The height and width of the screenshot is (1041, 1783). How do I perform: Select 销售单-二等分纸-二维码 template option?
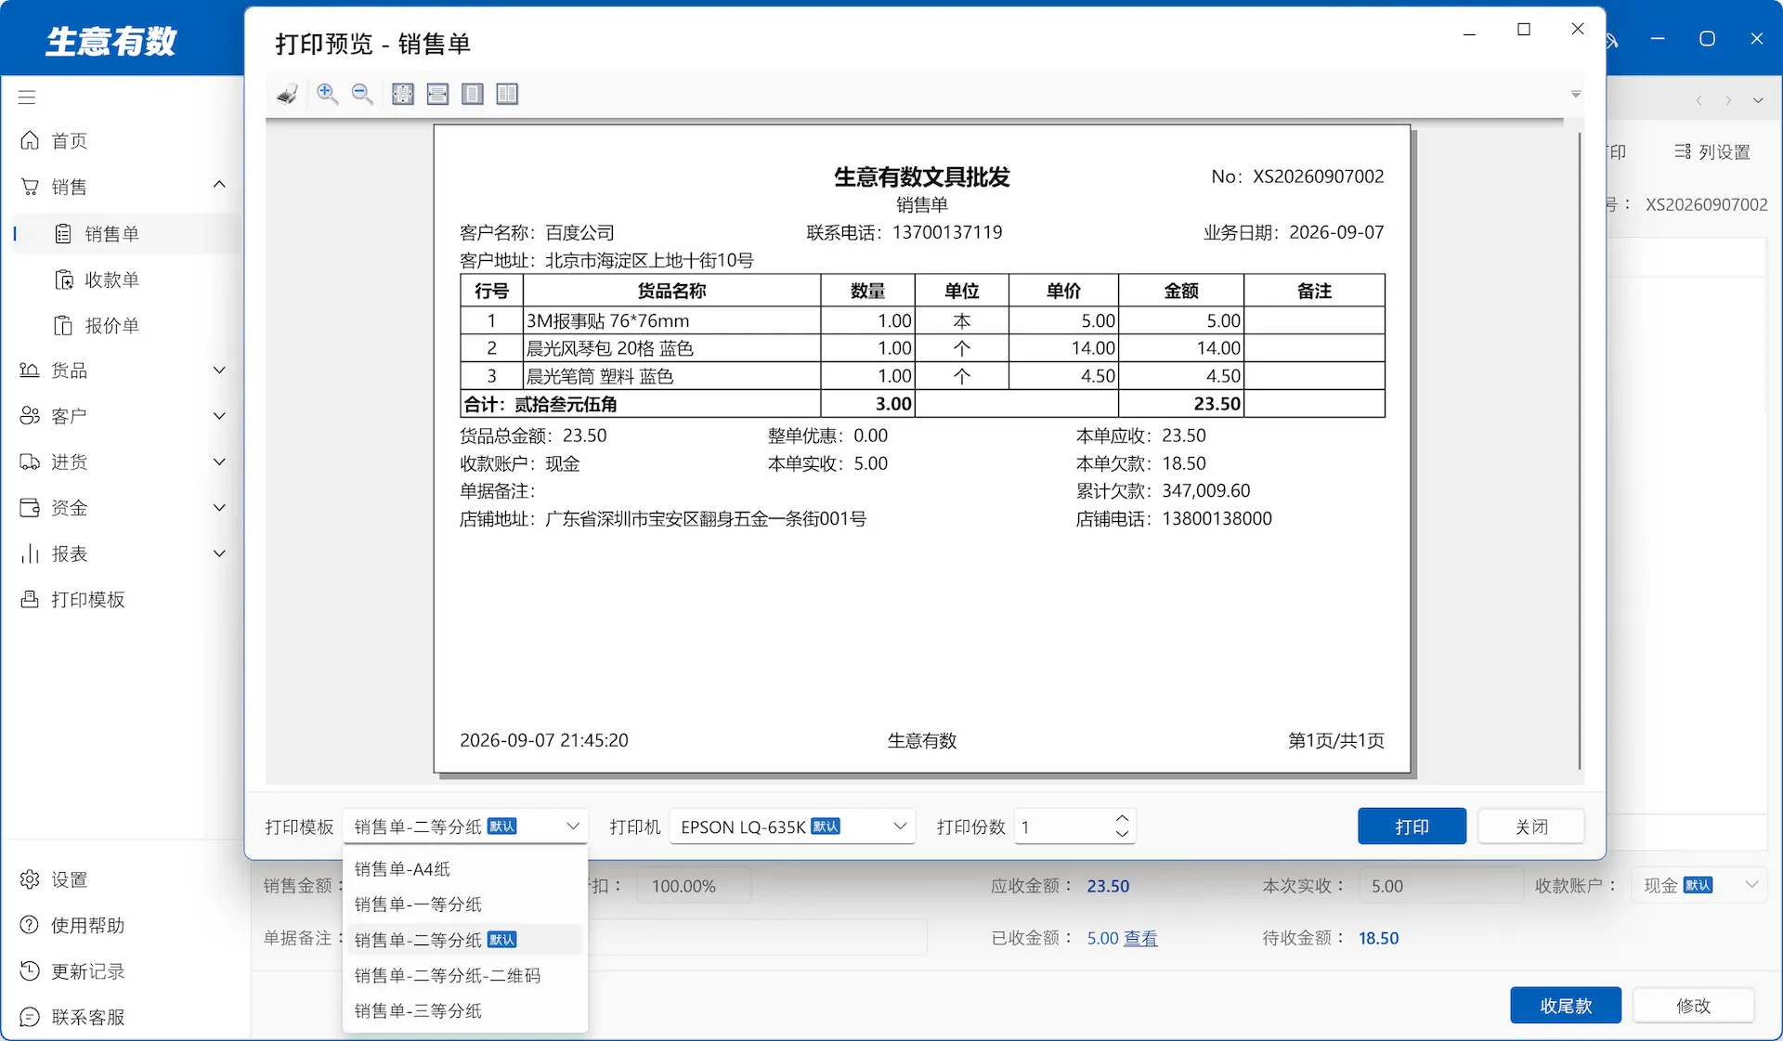pos(465,975)
